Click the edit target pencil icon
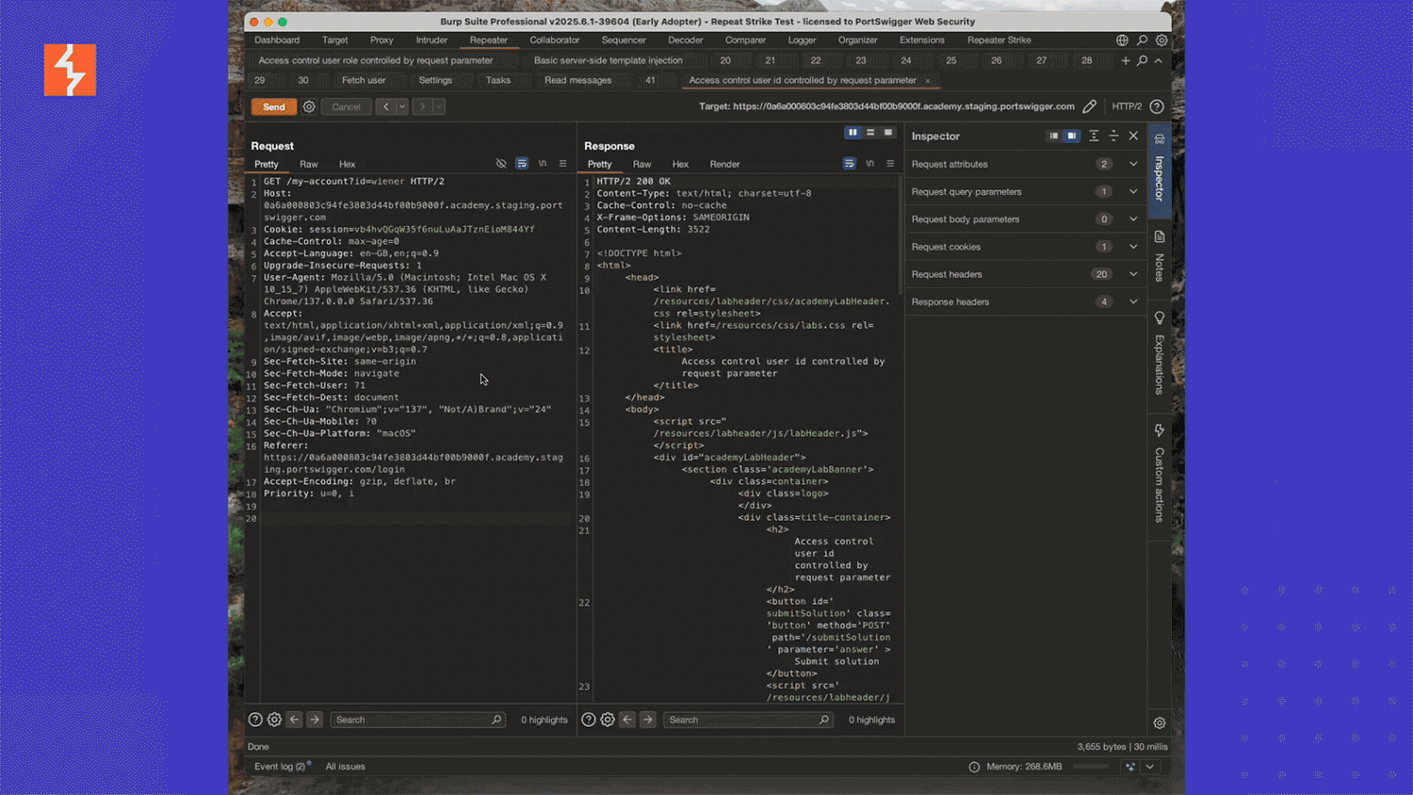 point(1089,106)
